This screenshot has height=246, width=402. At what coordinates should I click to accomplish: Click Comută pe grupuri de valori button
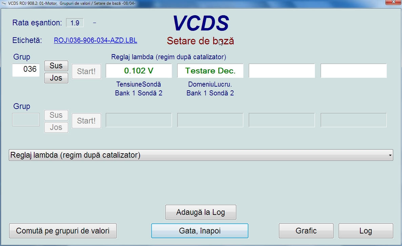pos(63,231)
